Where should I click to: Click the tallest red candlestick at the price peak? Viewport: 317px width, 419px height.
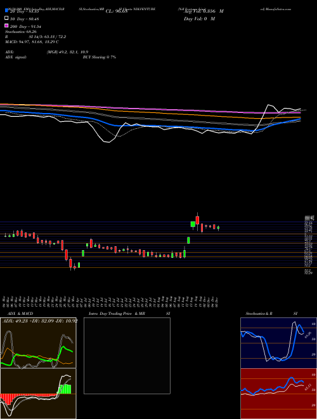pos(197,220)
